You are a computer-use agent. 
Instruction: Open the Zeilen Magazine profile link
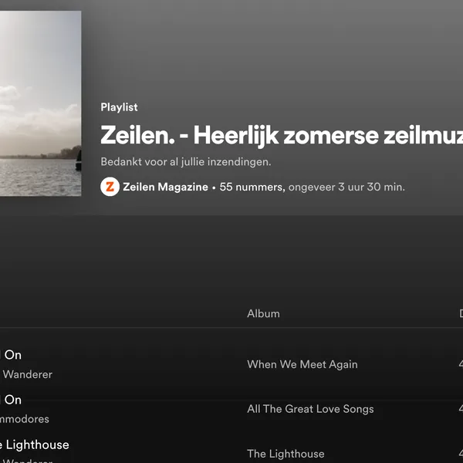pos(165,187)
